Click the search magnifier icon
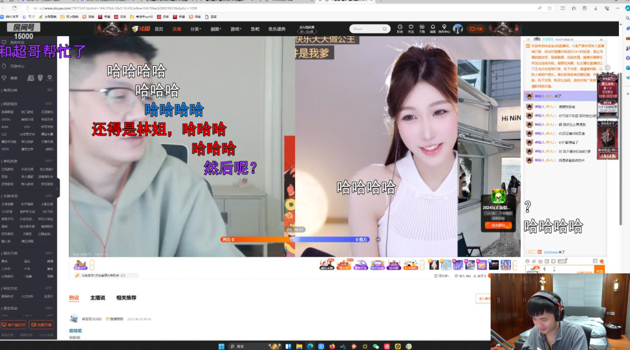This screenshot has width=630, height=350. point(384,29)
